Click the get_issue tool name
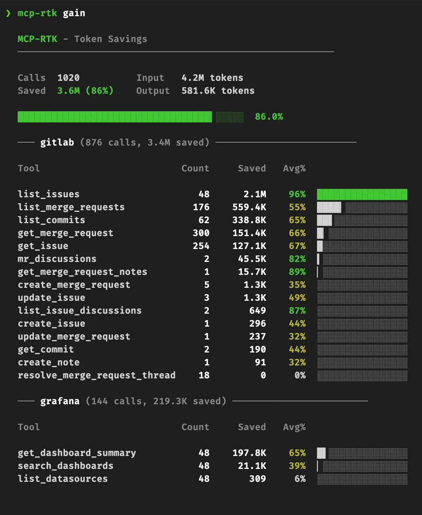Image resolution: width=422 pixels, height=515 pixels. click(x=43, y=246)
